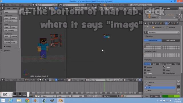183x103 pixels.
Task: Click the auto keyframe record button
Action: pos(122,96)
